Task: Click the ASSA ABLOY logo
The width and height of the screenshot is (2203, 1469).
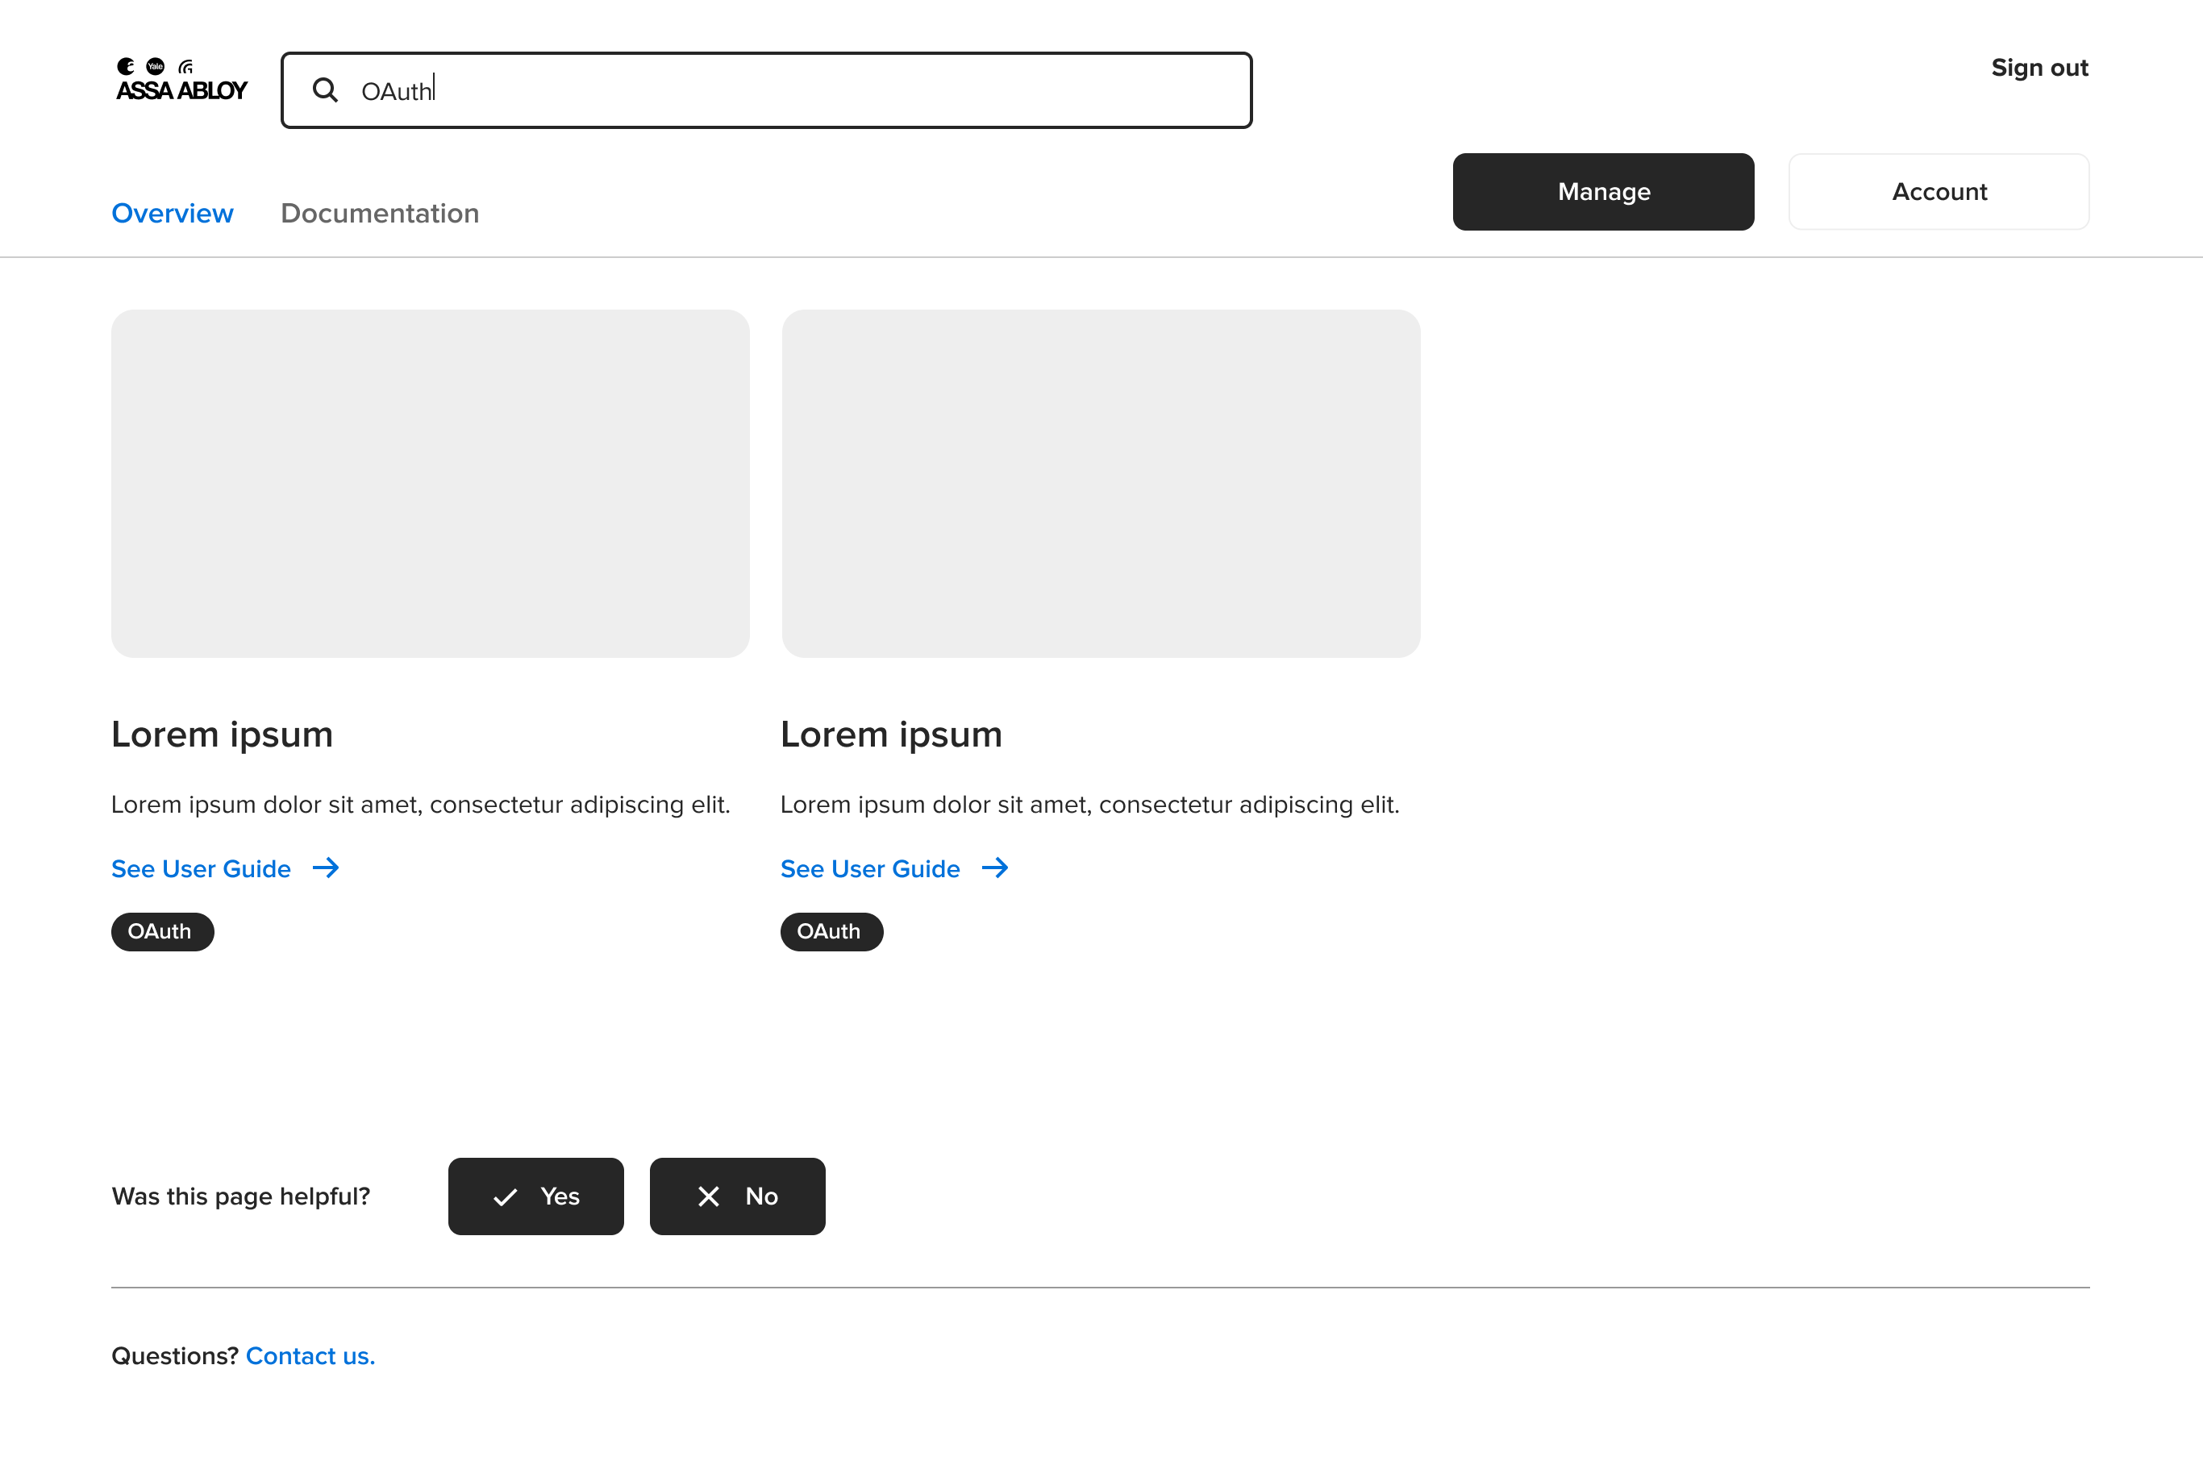Action: 181,81
